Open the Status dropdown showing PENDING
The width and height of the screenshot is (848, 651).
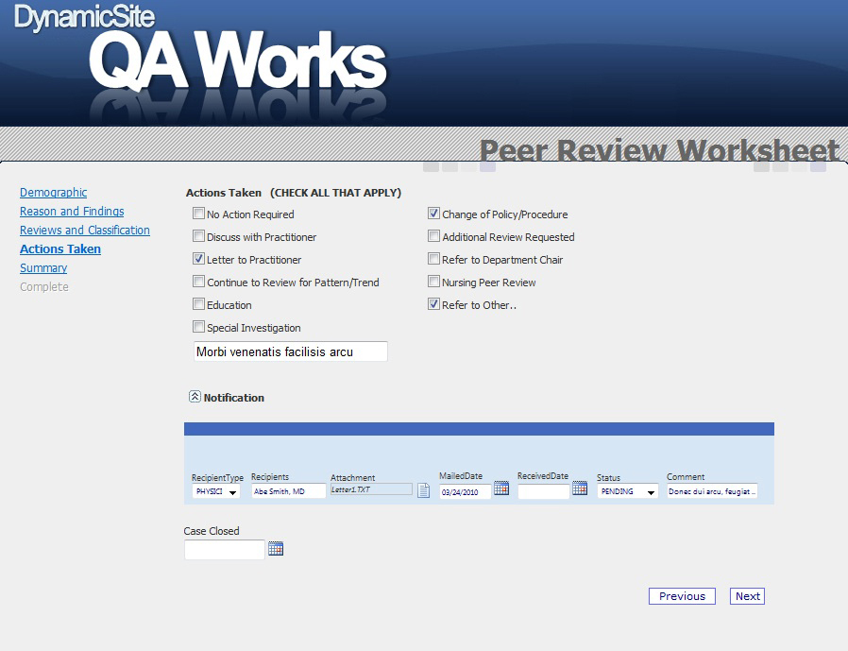coord(650,492)
